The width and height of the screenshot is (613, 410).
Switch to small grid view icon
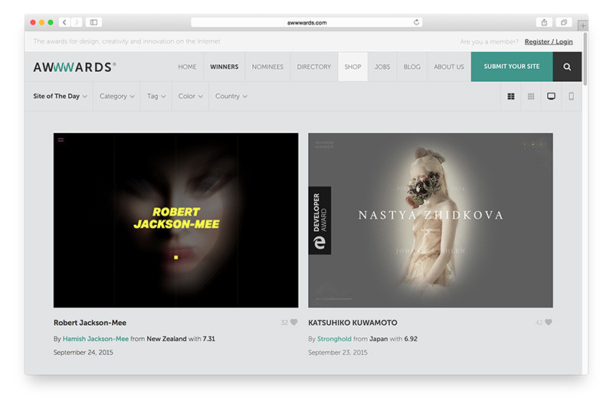coord(530,96)
